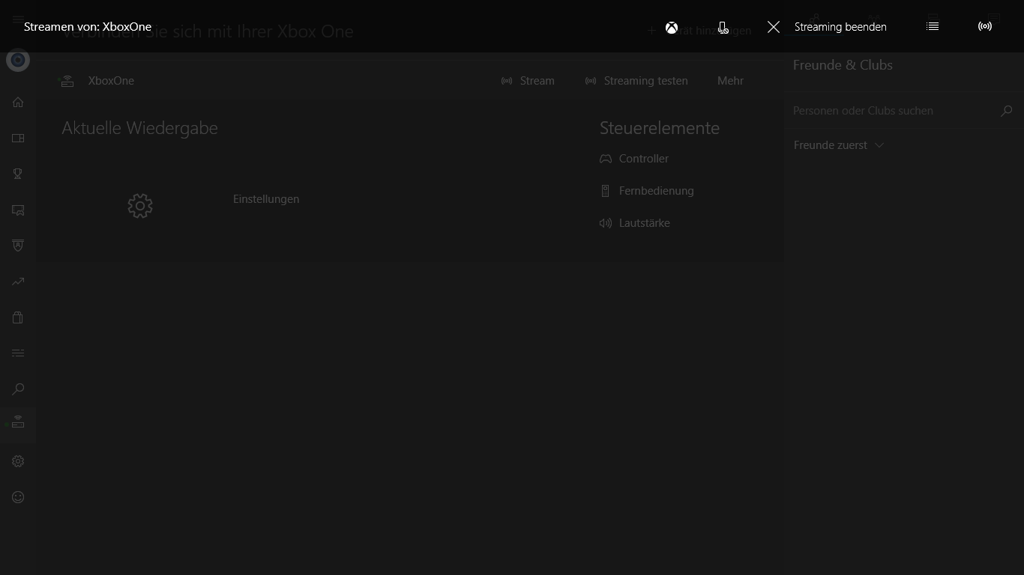Screen dimensions: 1024x575
Task: Open Game DVR captures icon
Action: tap(18, 210)
